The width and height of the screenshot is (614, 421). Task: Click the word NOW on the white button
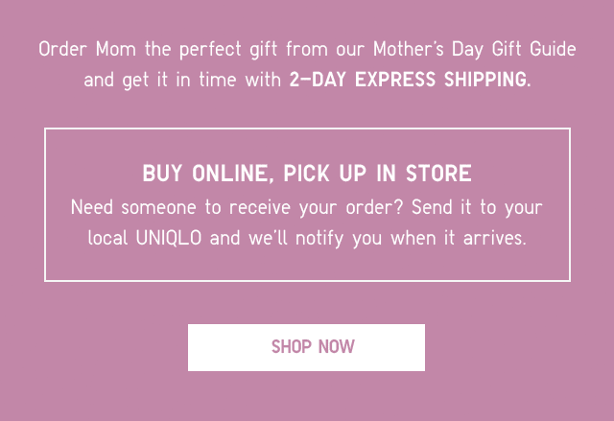click(337, 347)
